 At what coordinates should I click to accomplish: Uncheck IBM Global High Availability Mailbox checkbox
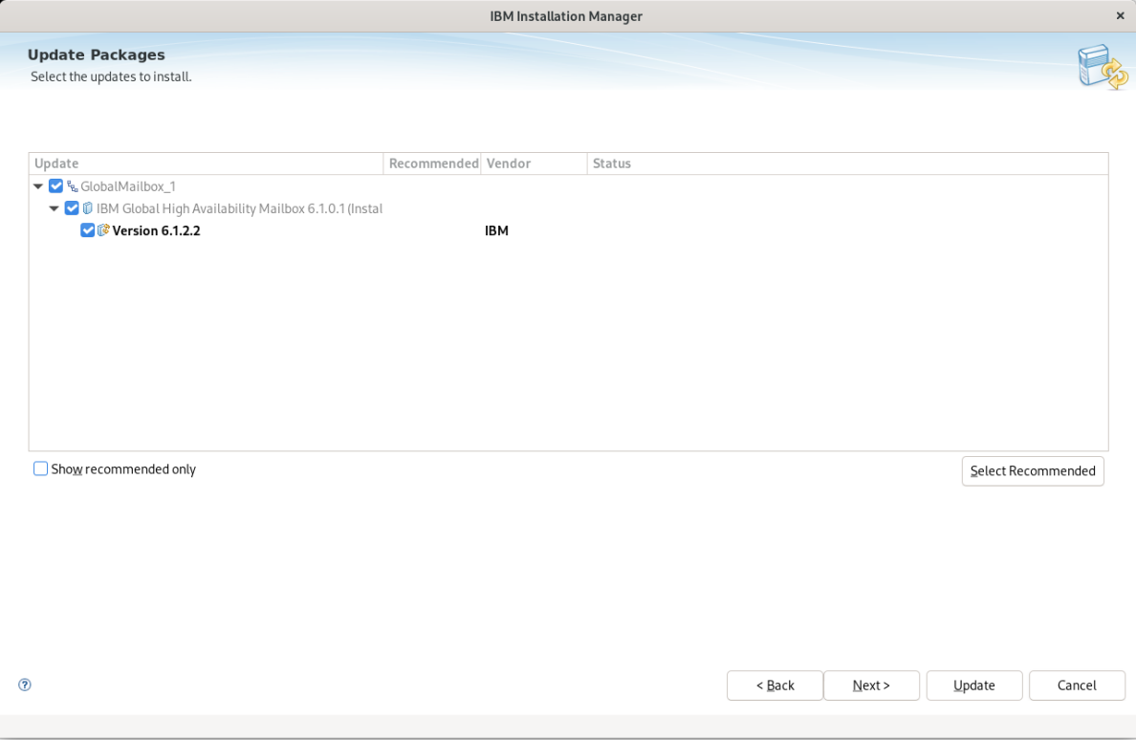[72, 208]
